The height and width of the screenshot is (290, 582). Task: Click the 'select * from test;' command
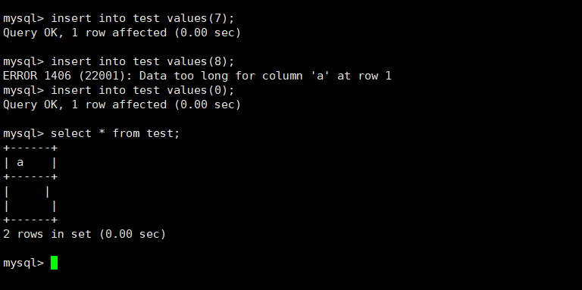tap(115, 133)
